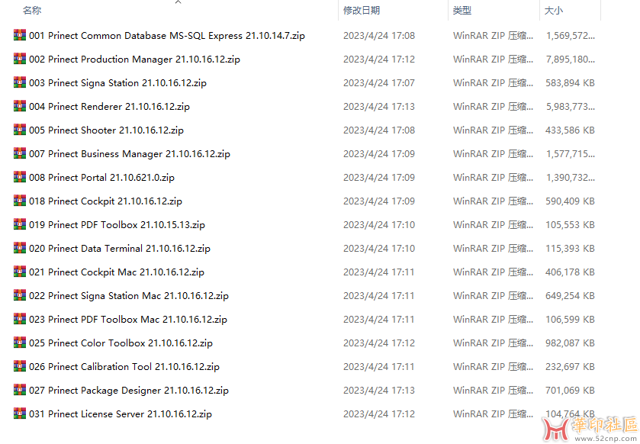Click the 982,087 KB size value

tap(570, 343)
